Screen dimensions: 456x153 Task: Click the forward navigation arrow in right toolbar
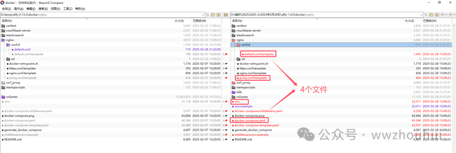(x=451, y=14)
